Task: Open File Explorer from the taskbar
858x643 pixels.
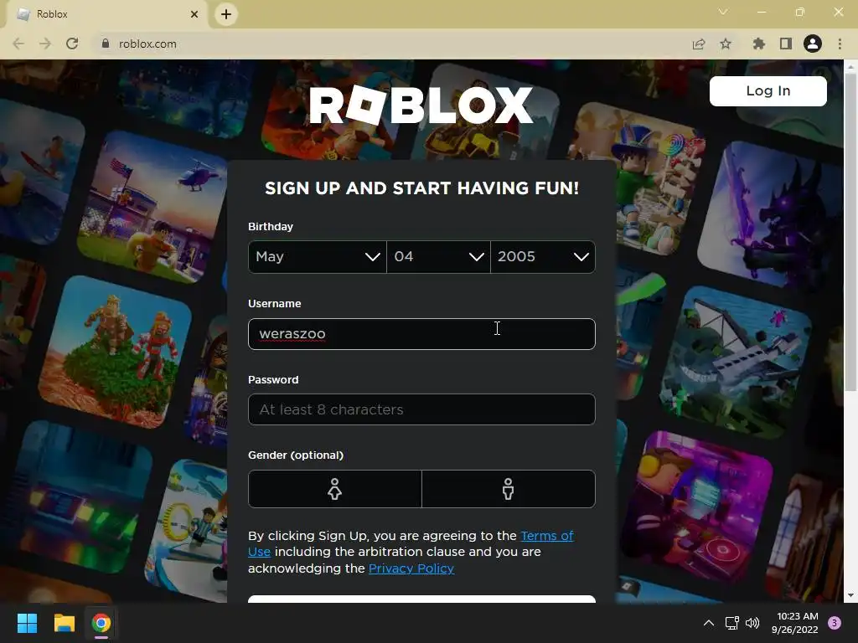Action: pyautogui.click(x=64, y=623)
